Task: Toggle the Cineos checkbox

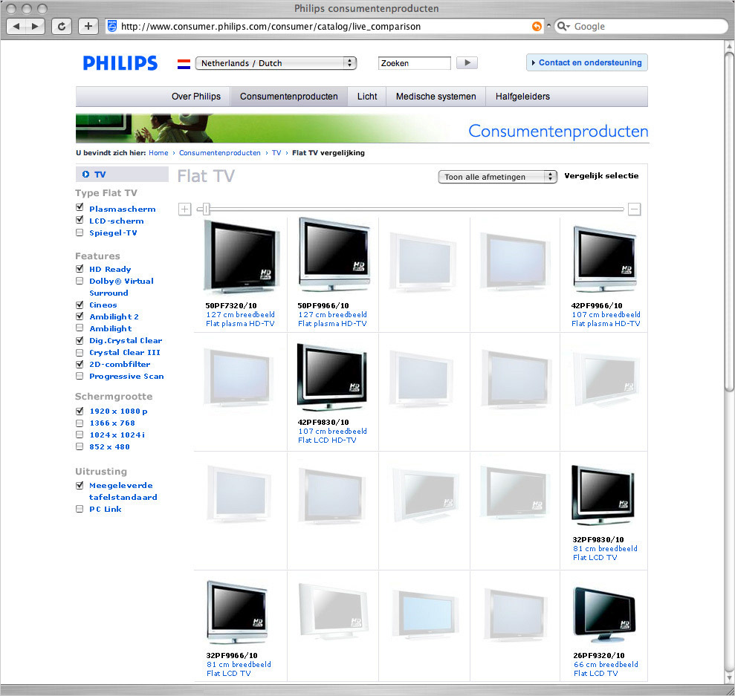Action: click(80, 305)
